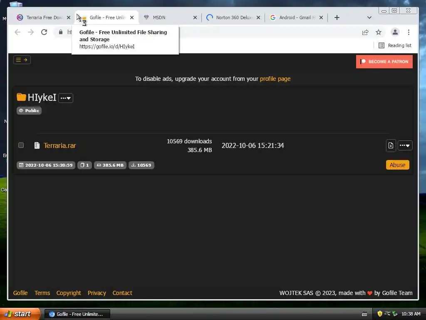426x320 pixels.
Task: Open the profile avatar menu
Action: (x=395, y=32)
